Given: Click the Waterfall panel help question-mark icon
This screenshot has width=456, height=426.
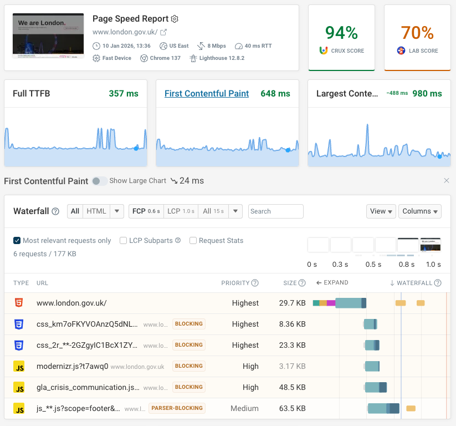Looking at the screenshot, I should tap(54, 211).
